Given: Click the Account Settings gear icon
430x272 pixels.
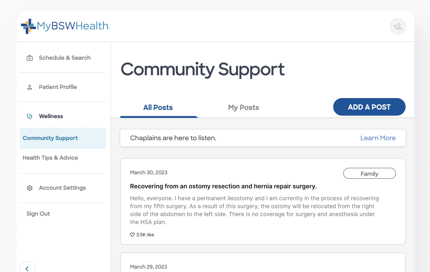Looking at the screenshot, I should (x=30, y=188).
